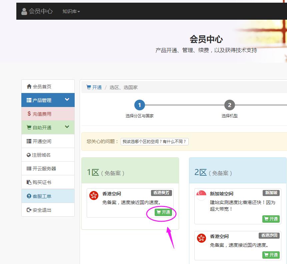
Task: Click the 会员中心 navbar brand text
Action: (x=41, y=11)
